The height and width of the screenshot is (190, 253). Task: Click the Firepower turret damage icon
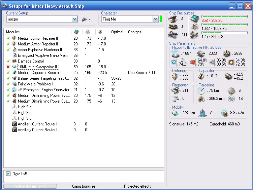pyautogui.click(x=176, y=90)
